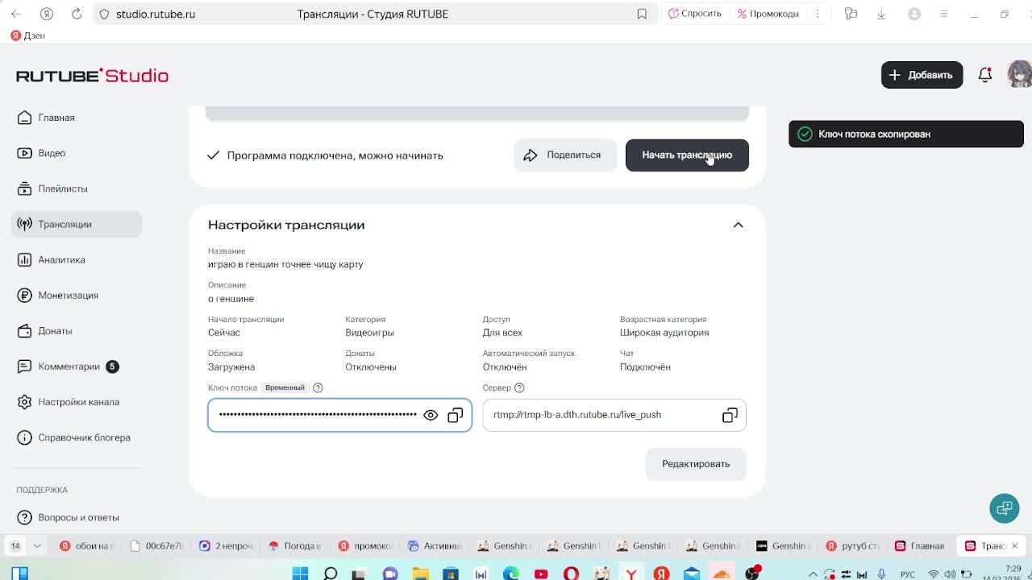Select Трансляции in the sidebar
This screenshot has width=1032, height=580.
coord(77,224)
